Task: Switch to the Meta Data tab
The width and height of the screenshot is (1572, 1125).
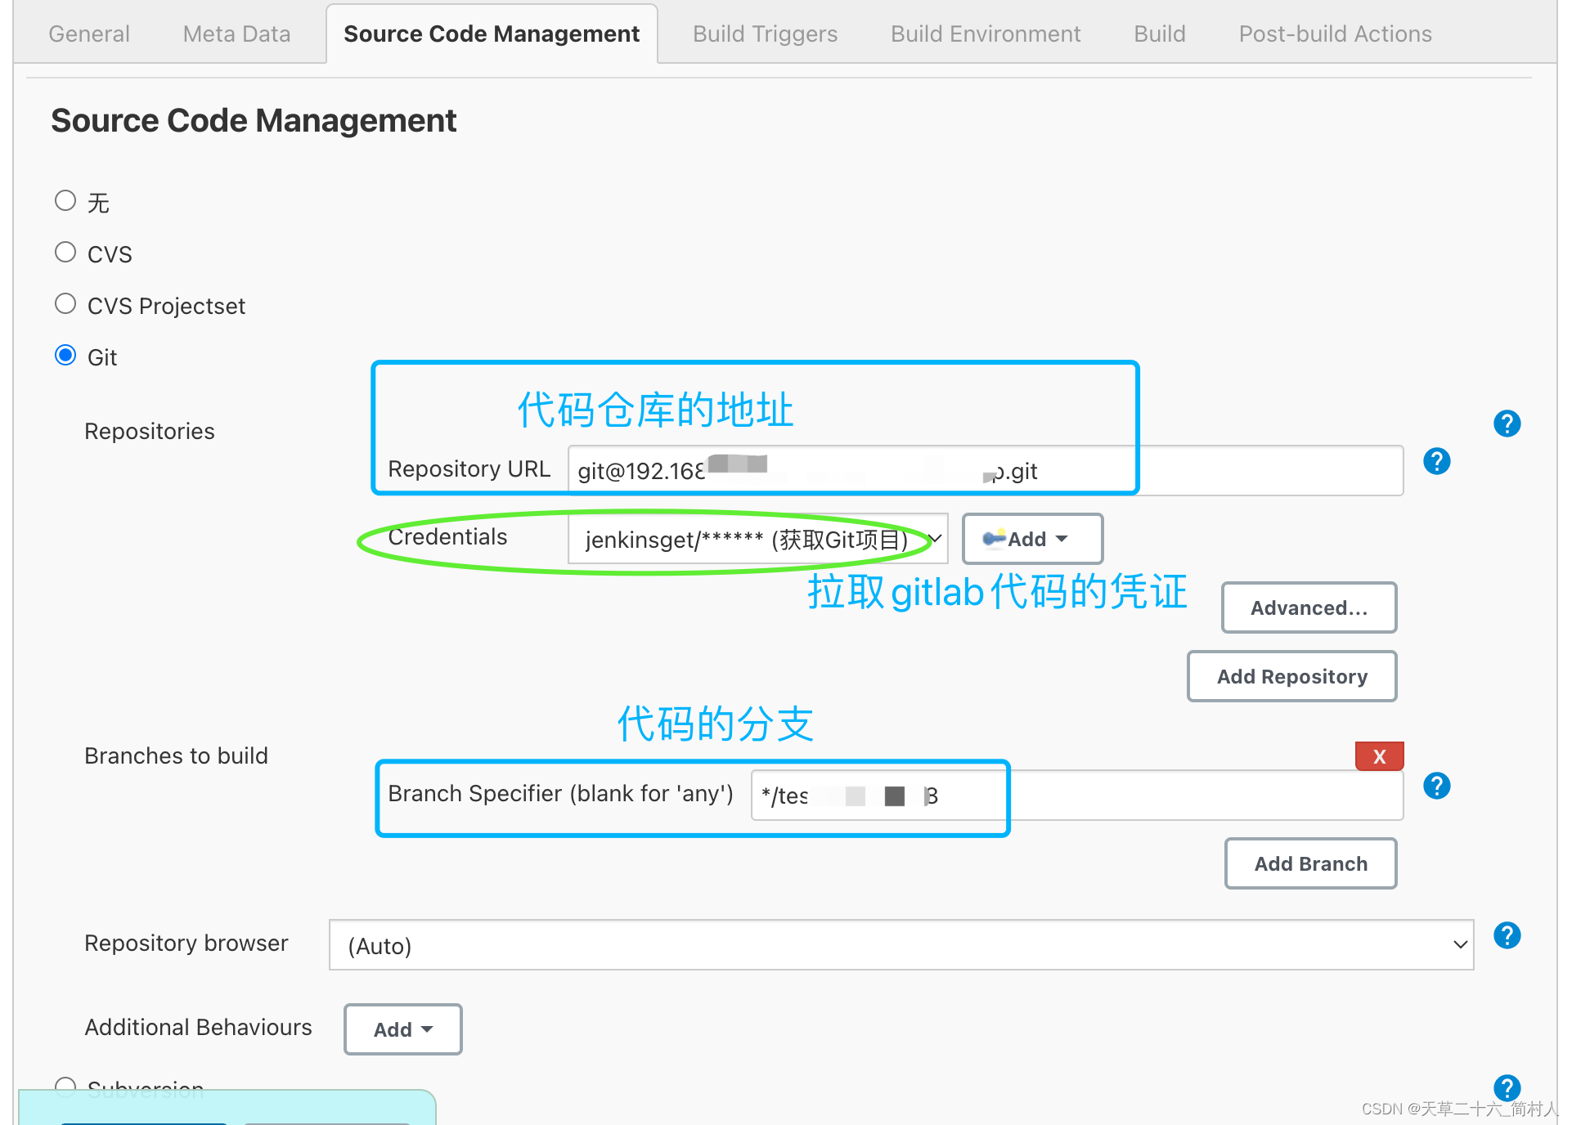Action: [x=236, y=34]
